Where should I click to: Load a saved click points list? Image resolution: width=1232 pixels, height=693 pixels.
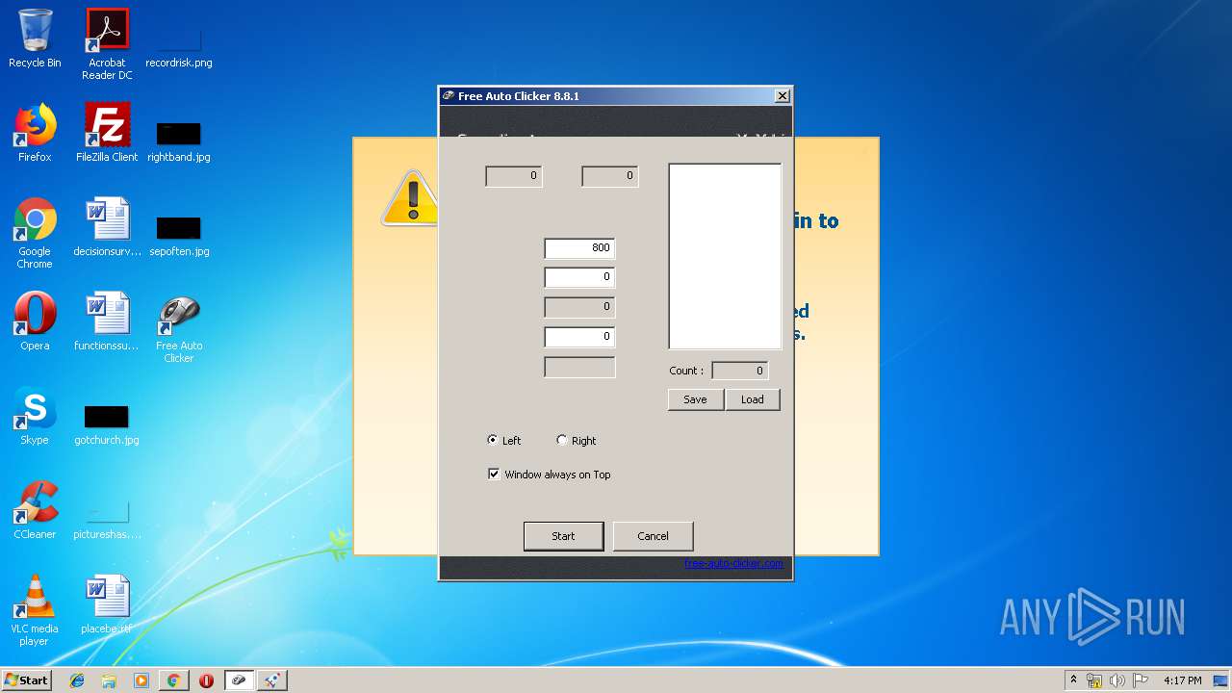752,399
